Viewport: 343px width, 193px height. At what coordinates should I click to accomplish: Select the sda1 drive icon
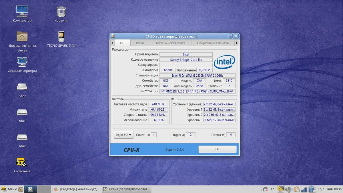tap(22, 112)
